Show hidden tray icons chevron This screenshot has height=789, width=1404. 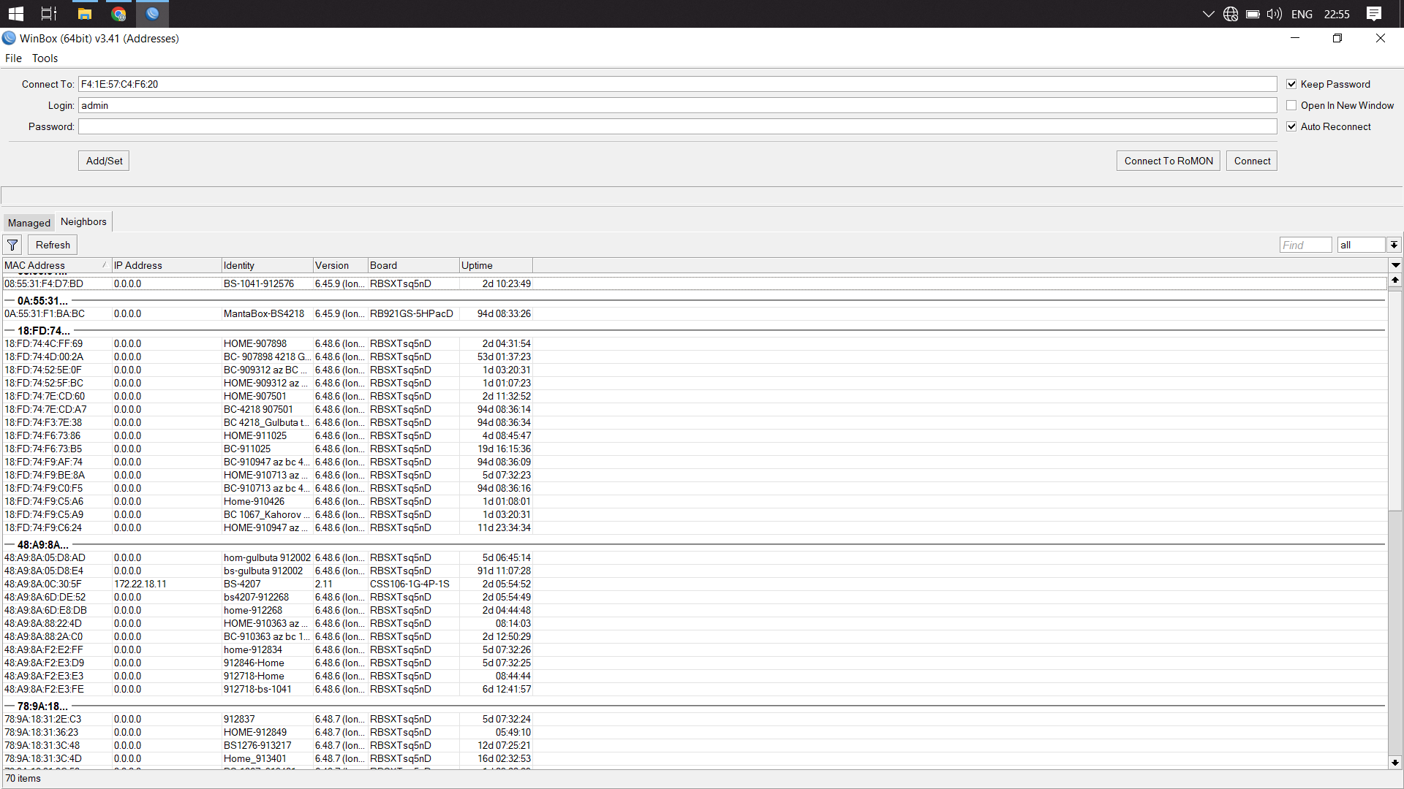[x=1208, y=14]
